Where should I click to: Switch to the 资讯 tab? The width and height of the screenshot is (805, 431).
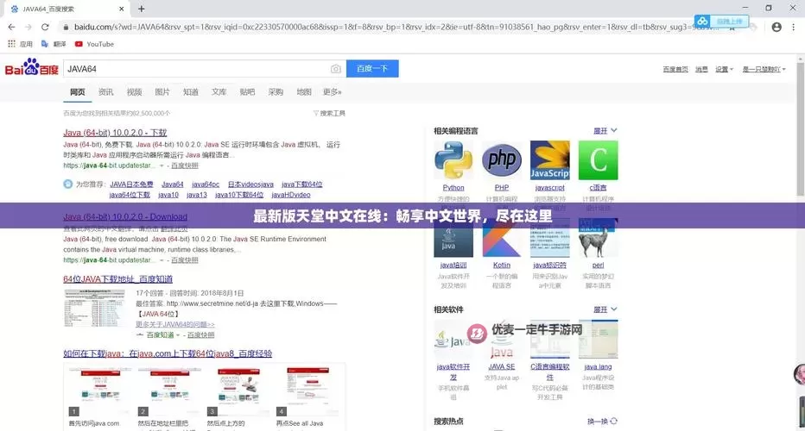105,92
